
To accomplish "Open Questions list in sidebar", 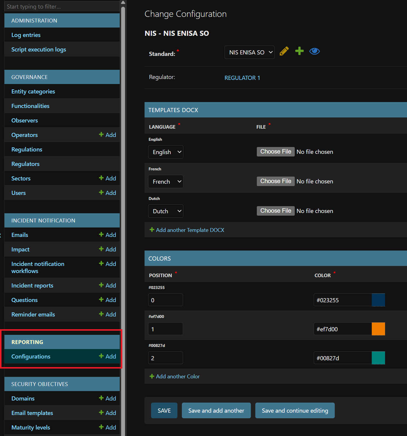I will point(25,300).
